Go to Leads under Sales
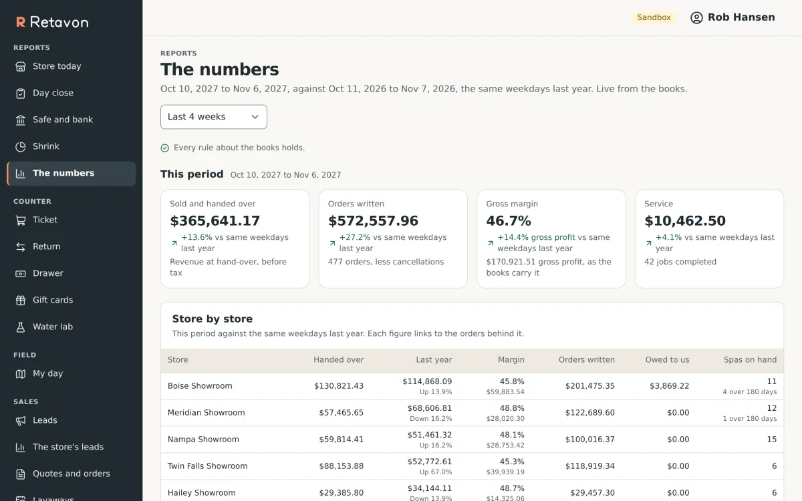 click(71, 420)
